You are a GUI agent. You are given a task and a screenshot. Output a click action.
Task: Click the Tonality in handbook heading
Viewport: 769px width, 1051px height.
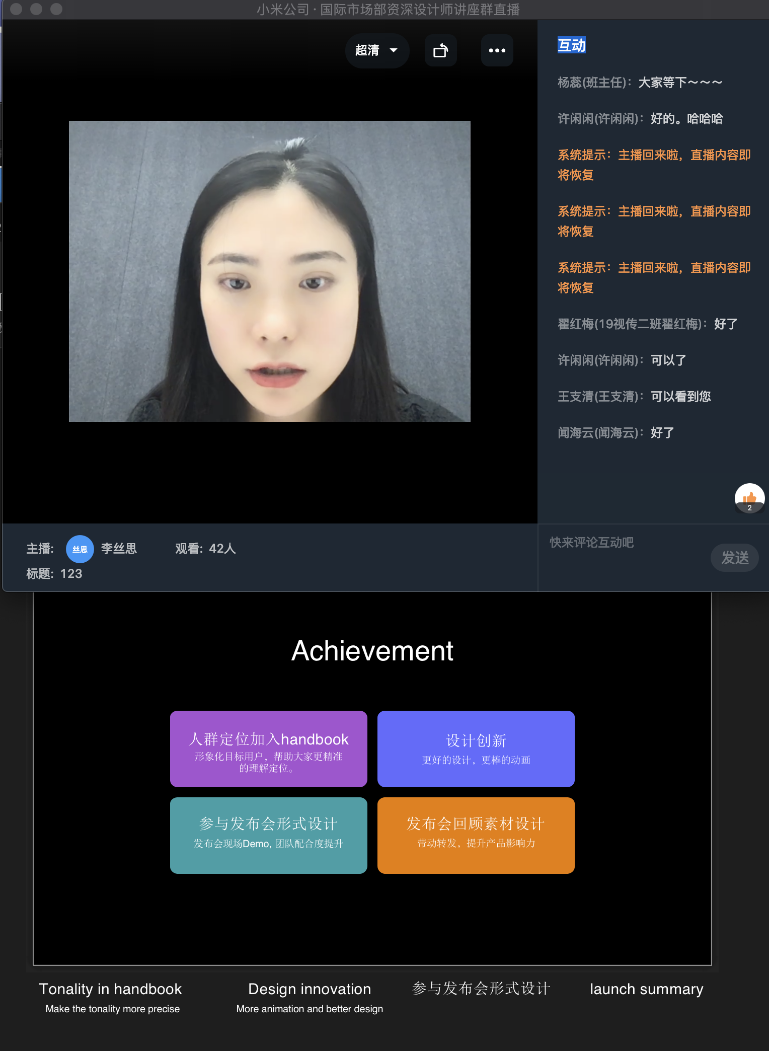[x=110, y=989]
